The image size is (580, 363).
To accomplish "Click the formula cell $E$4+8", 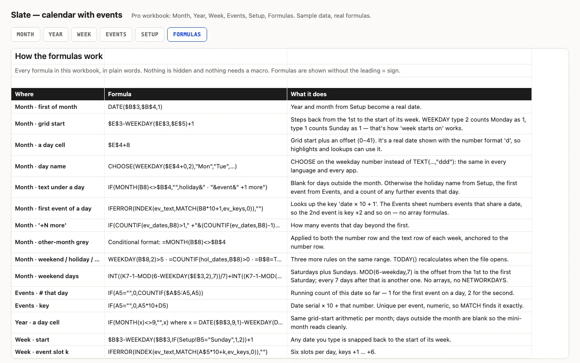I will 196,145.
